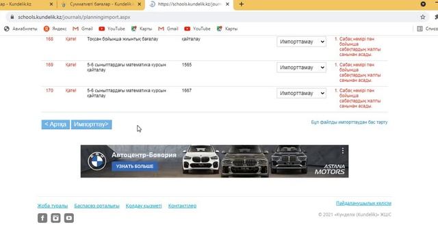Click the Қате status in row 170
Screen dimensions: 438x246
70,90
